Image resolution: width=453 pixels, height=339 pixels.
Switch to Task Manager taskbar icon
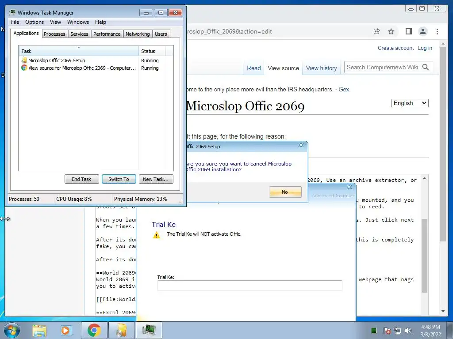point(149,330)
